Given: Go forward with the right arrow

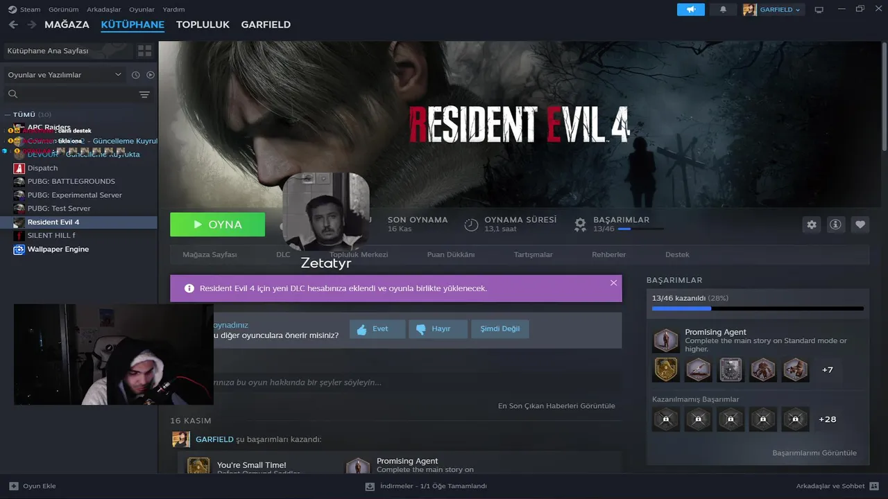Looking at the screenshot, I should tap(32, 24).
